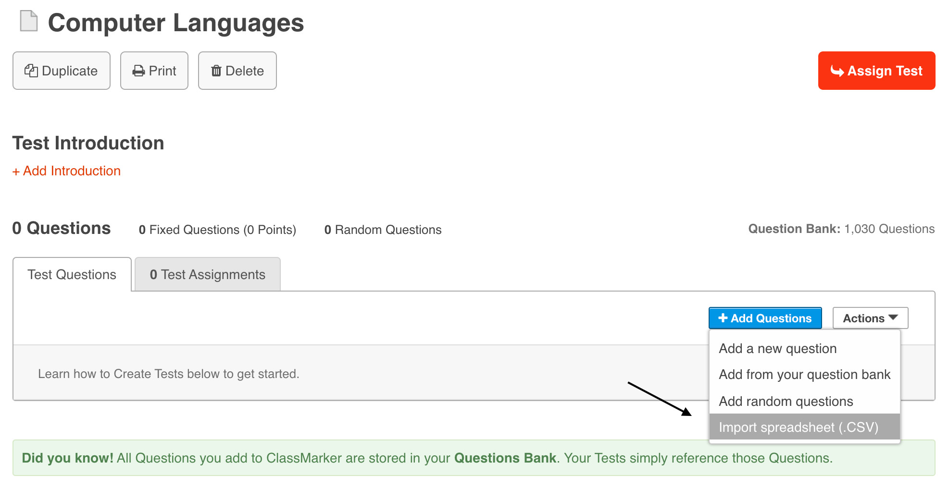
Task: Click the Question Bank 1,030 Questions label
Action: [x=841, y=229]
